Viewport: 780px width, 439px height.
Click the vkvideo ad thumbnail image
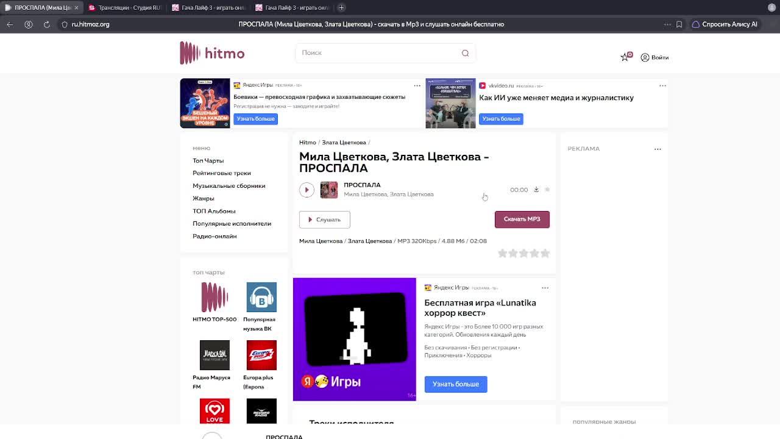coord(450,103)
